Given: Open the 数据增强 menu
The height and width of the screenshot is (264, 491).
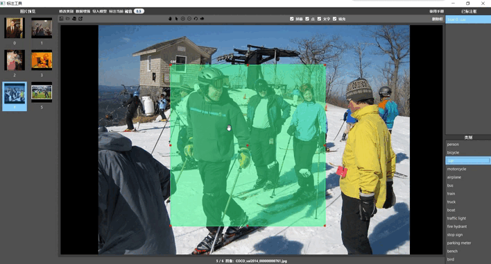Looking at the screenshot, I should (x=83, y=11).
